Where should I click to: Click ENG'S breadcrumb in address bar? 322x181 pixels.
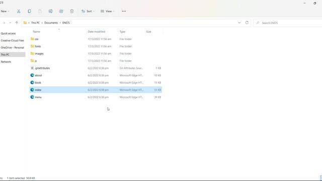click(66, 23)
